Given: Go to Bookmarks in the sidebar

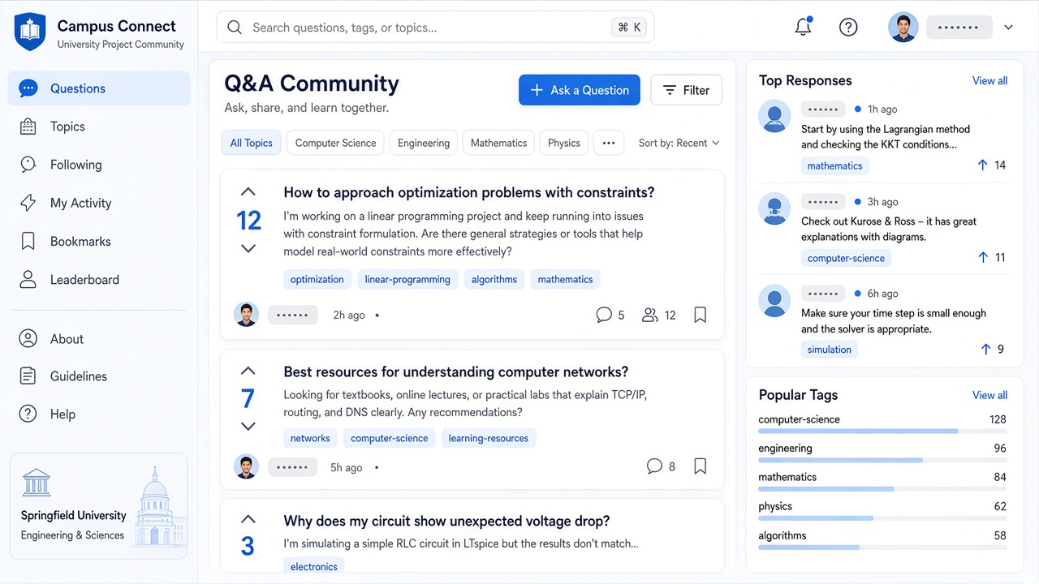Looking at the screenshot, I should click(x=99, y=241).
